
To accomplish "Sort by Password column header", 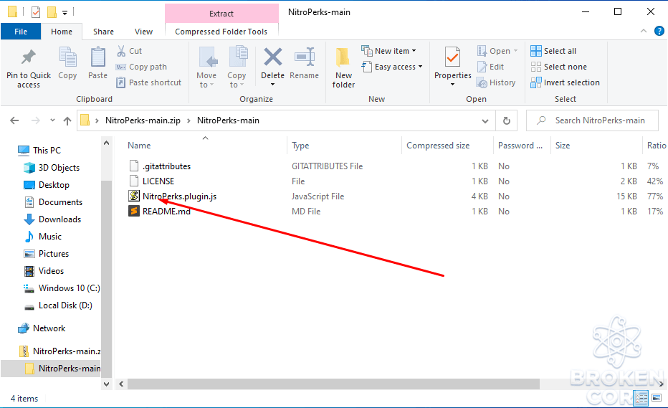I will (x=520, y=146).
